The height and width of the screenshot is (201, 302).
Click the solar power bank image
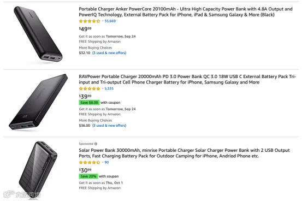pos(38,169)
